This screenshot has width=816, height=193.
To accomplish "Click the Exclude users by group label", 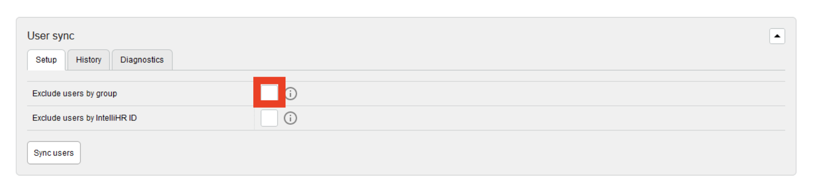I will pos(75,94).
